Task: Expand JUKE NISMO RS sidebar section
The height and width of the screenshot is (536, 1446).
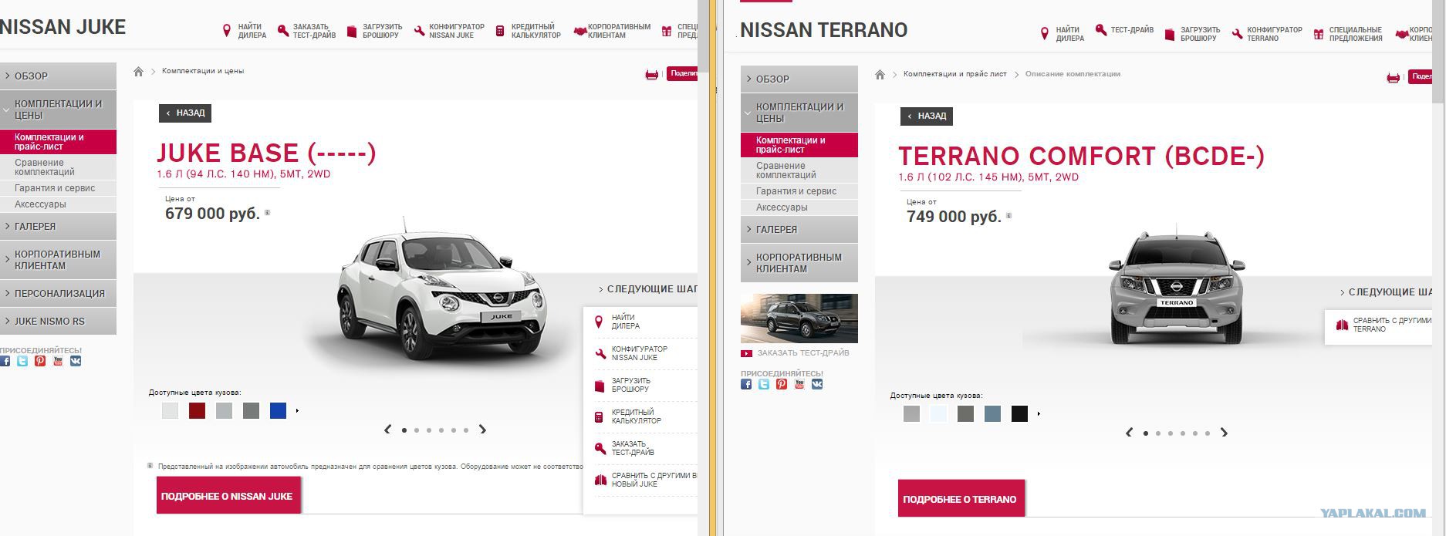Action: 58,321
